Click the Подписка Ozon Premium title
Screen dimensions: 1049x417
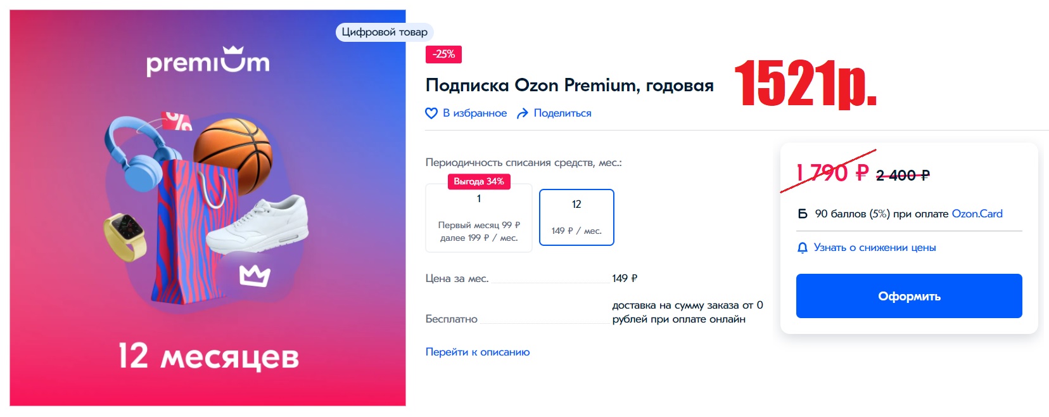pos(569,85)
